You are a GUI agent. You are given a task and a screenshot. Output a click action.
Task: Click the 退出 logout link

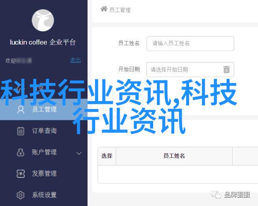point(75,60)
